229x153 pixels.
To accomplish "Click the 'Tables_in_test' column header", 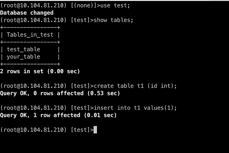I will [x=30, y=35].
